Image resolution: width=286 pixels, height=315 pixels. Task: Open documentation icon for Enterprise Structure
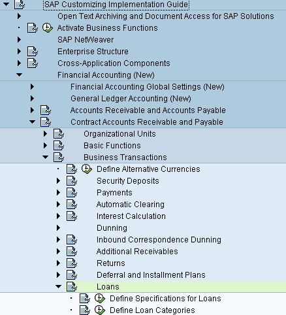33,52
